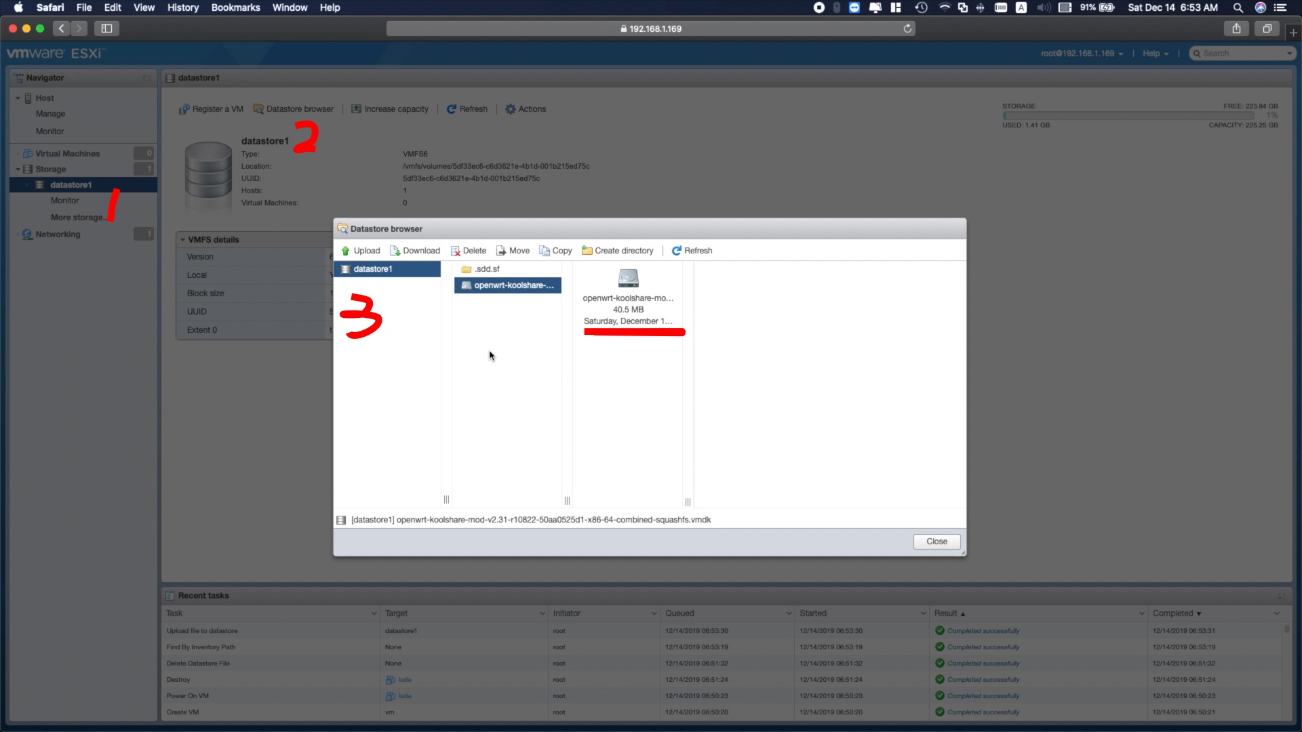Collapse the Host navigator section
The image size is (1302, 732).
point(18,98)
